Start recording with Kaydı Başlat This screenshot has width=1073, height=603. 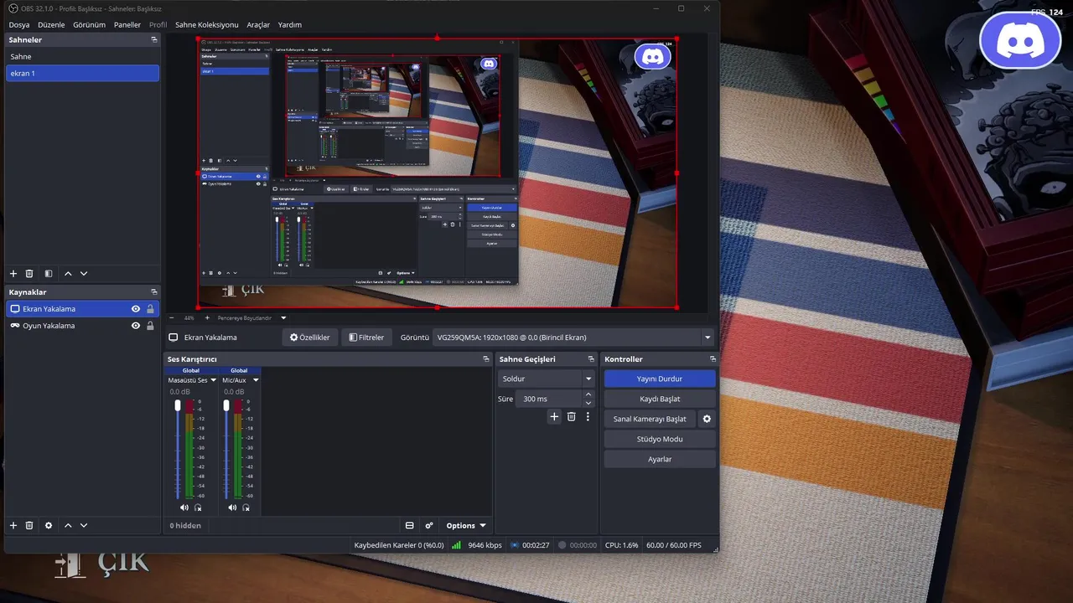click(x=660, y=399)
